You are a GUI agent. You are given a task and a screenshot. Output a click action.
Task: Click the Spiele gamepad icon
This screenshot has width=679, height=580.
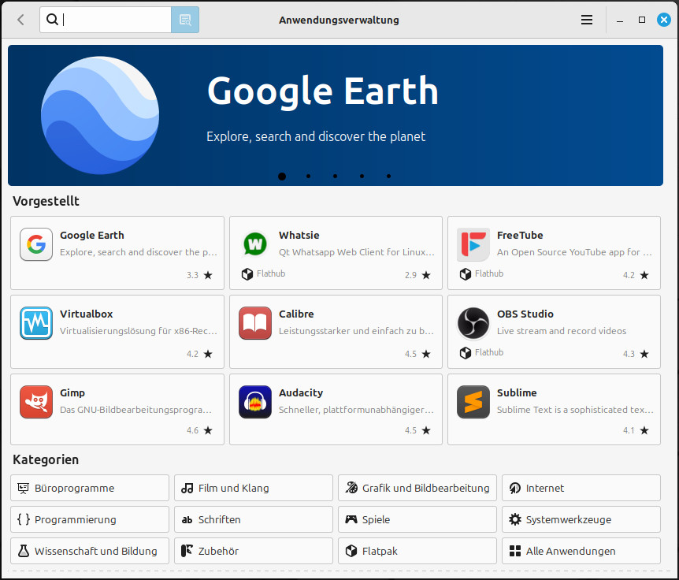click(x=351, y=519)
